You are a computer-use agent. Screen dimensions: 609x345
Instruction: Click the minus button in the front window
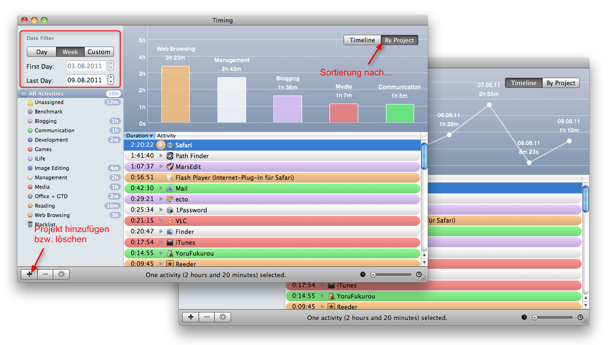pyautogui.click(x=45, y=274)
